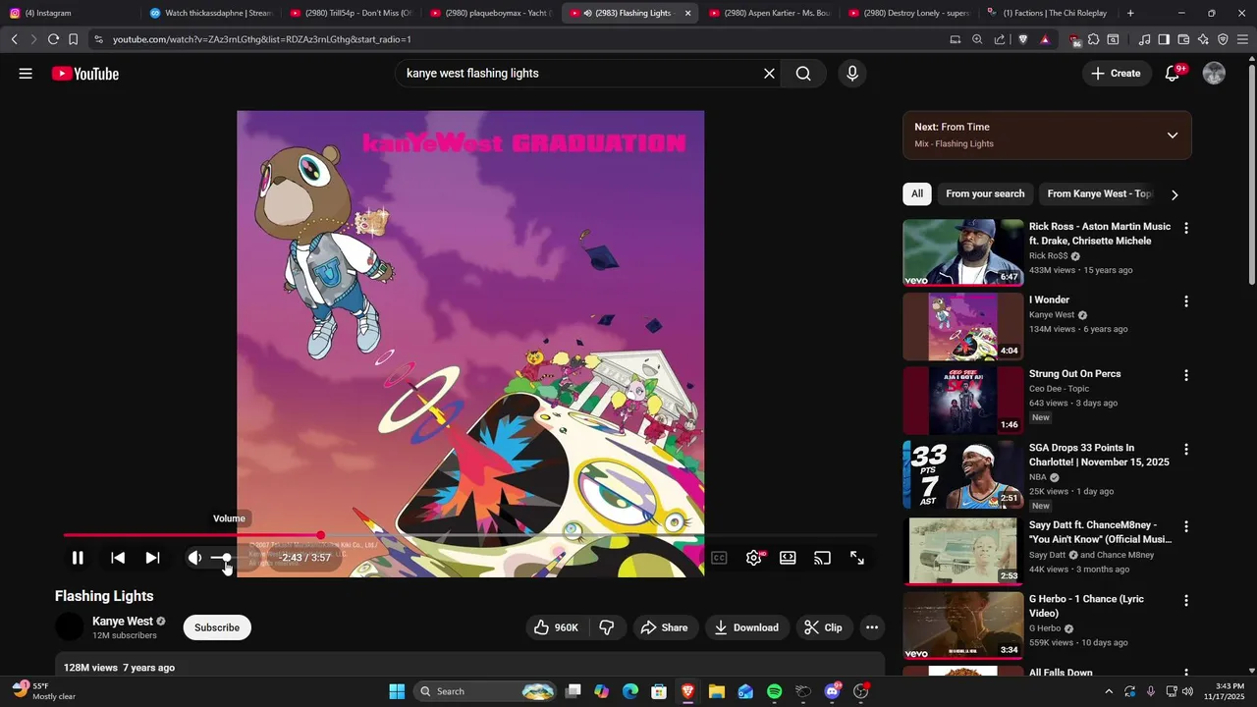Click the address bar URL

pyautogui.click(x=262, y=39)
